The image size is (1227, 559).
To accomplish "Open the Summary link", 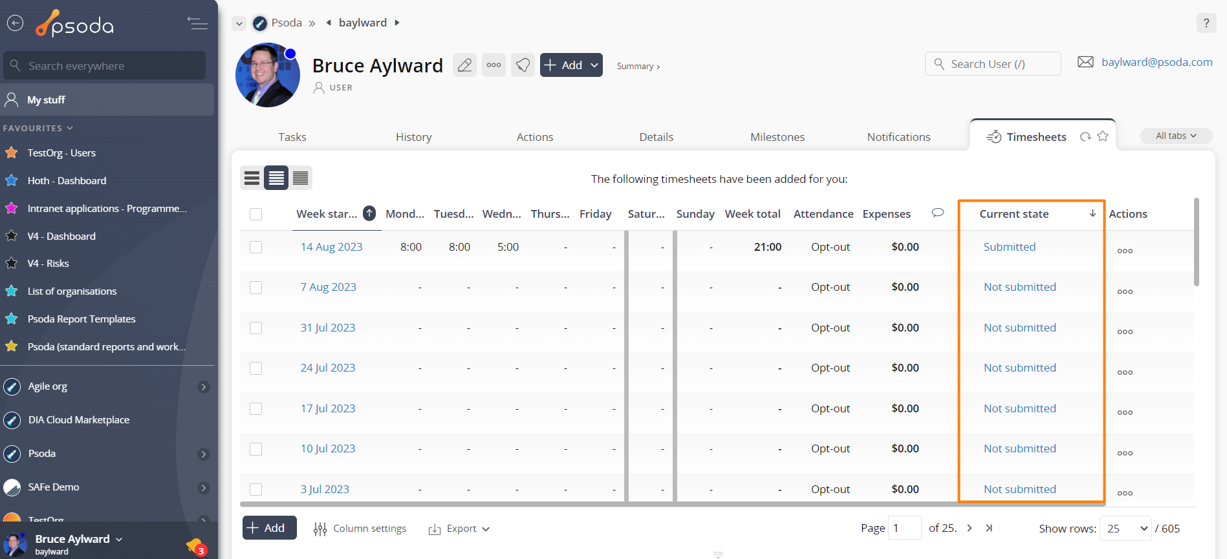I will point(638,66).
